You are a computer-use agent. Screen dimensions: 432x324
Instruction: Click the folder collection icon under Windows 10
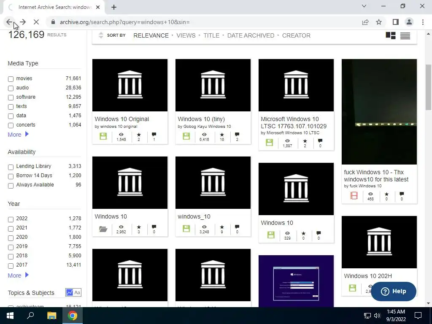(x=103, y=229)
